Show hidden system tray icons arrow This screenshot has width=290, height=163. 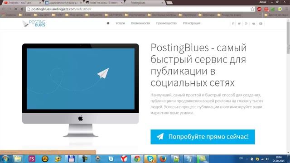(x=247, y=159)
